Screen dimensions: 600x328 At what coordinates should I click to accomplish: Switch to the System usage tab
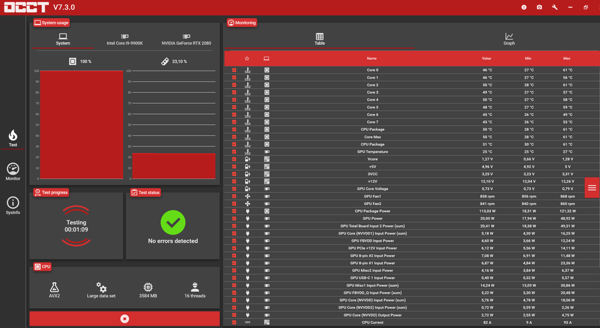[x=63, y=39]
